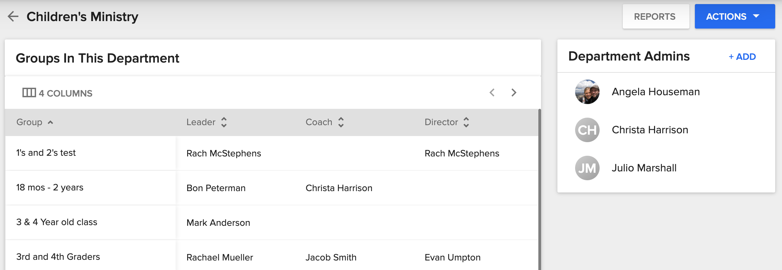This screenshot has height=270, width=782.
Task: Select the 3 & 4 Year old class
Action: (x=57, y=222)
